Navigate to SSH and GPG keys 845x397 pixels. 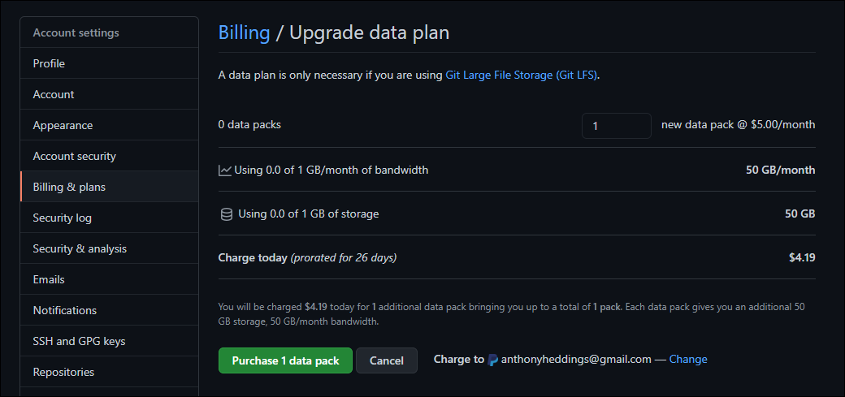click(x=79, y=341)
